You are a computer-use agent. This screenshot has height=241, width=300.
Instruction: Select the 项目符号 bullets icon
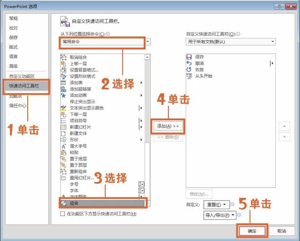tap(64, 121)
